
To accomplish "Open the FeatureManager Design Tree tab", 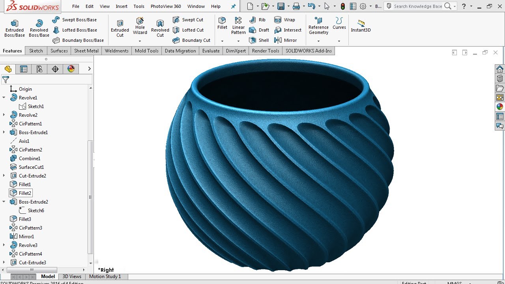I will pyautogui.click(x=8, y=69).
